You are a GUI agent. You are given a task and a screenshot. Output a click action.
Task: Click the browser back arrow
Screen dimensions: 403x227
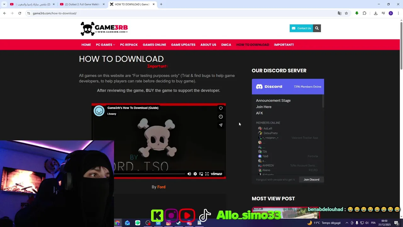5,13
